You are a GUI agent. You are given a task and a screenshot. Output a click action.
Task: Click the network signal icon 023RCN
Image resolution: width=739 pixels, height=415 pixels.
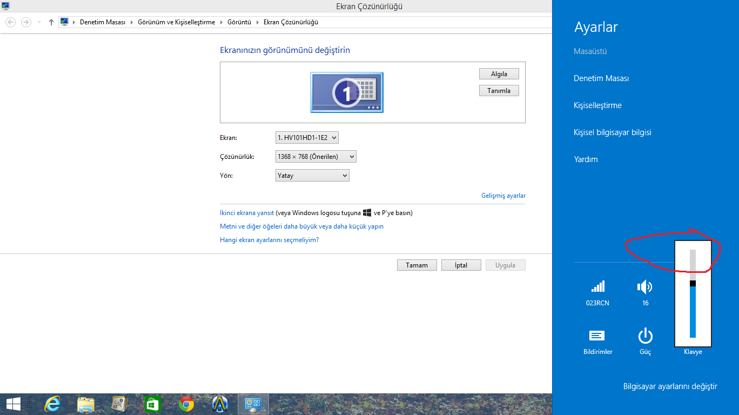click(597, 287)
